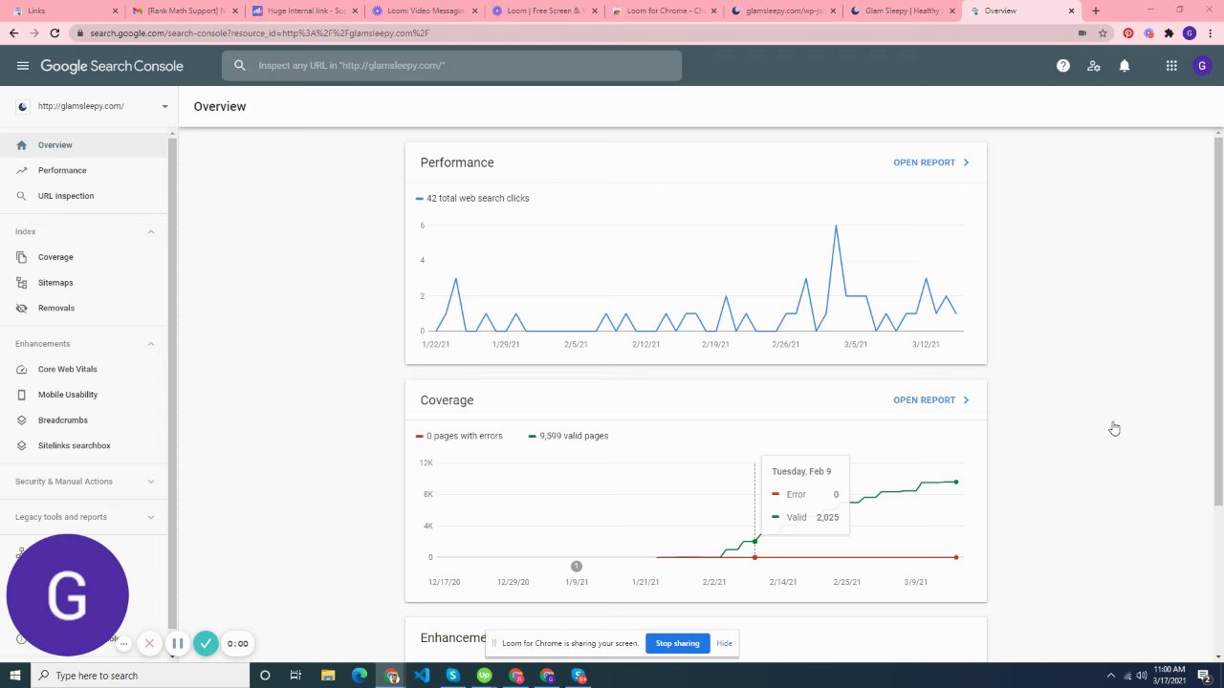The image size is (1224, 688).
Task: Open new browser tab with plus button
Action: (x=1096, y=11)
